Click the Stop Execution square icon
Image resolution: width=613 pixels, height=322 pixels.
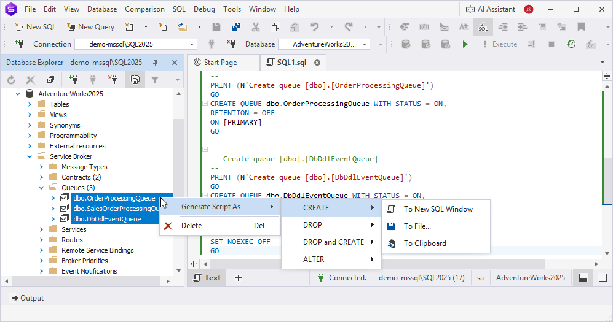click(x=552, y=44)
